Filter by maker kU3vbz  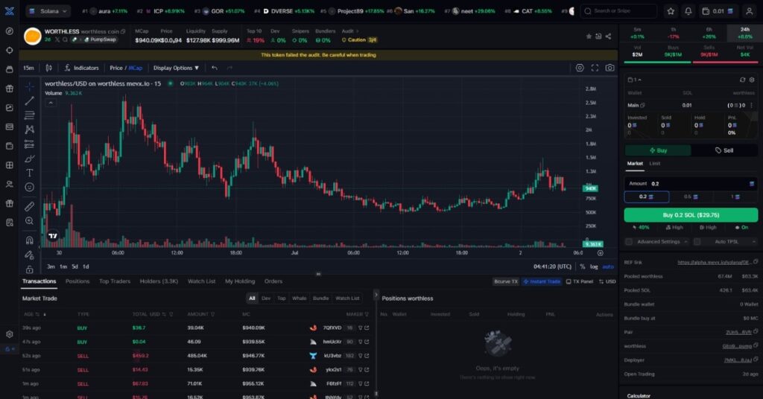tap(361, 356)
